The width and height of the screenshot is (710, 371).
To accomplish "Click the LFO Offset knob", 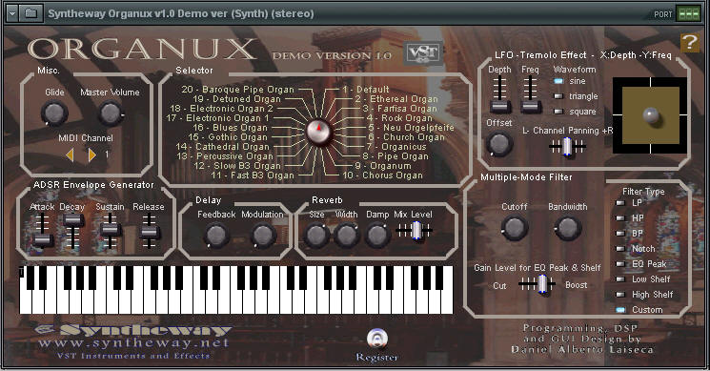I will pyautogui.click(x=499, y=144).
